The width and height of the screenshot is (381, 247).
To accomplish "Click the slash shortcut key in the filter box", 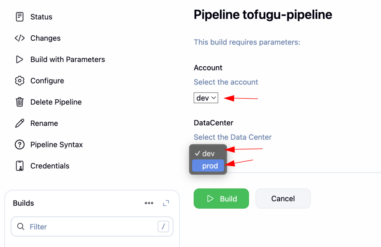I will point(163,227).
